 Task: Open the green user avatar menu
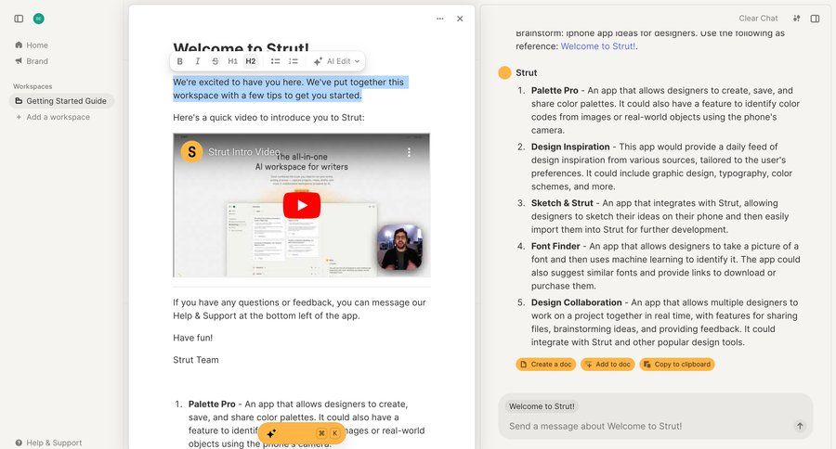(x=38, y=19)
